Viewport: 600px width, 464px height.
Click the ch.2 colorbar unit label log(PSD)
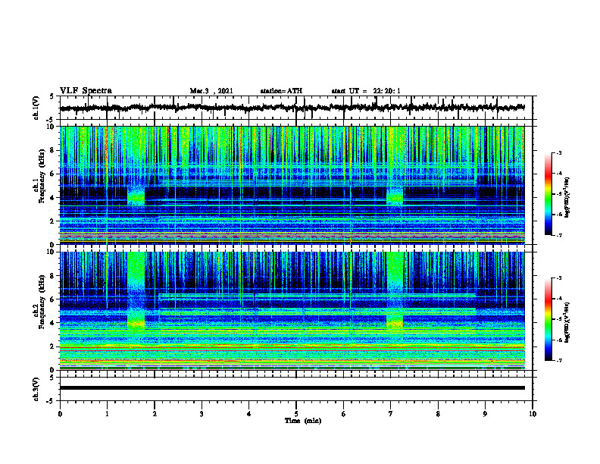pyautogui.click(x=567, y=323)
